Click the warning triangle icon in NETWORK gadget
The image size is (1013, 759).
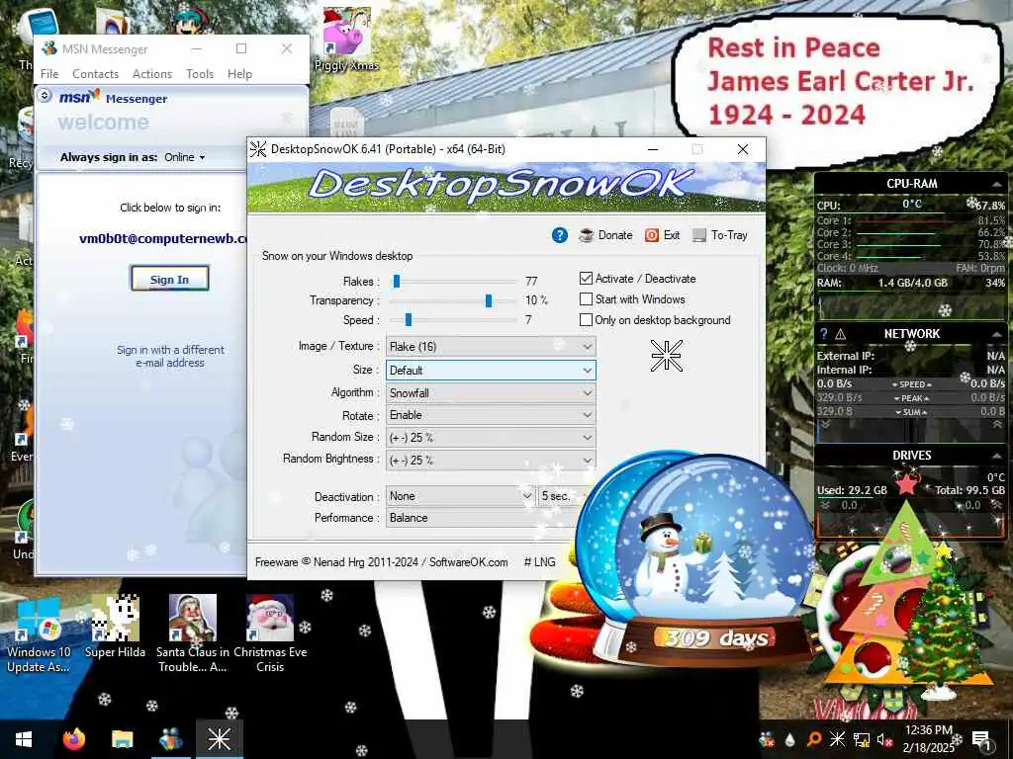(x=841, y=334)
